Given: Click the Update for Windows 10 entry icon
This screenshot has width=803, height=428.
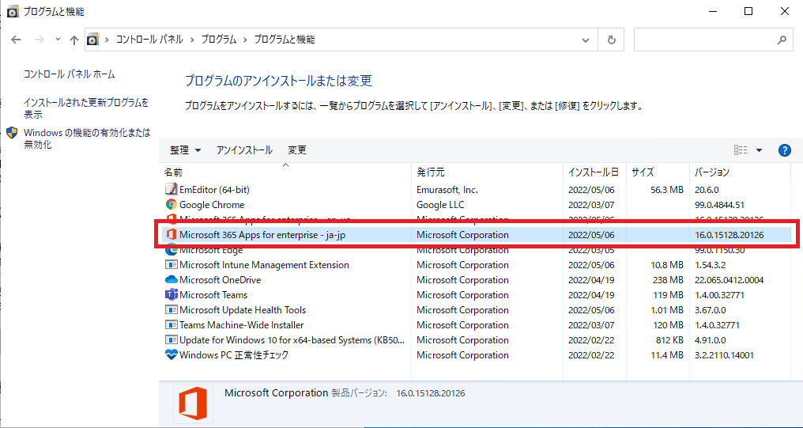Looking at the screenshot, I should point(171,340).
